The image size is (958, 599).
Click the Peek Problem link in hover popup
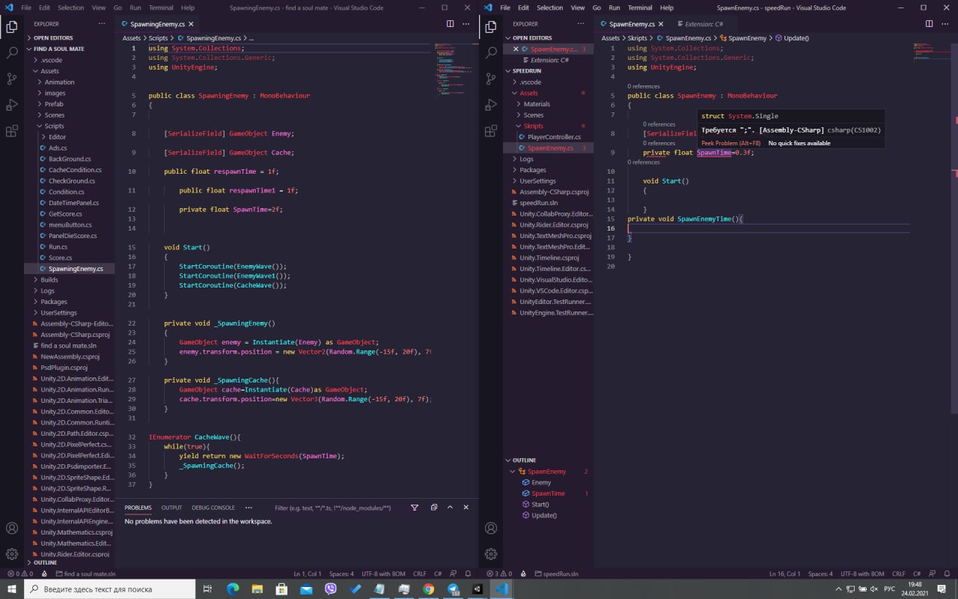[730, 143]
